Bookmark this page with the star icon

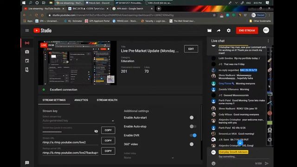coord(214,15)
